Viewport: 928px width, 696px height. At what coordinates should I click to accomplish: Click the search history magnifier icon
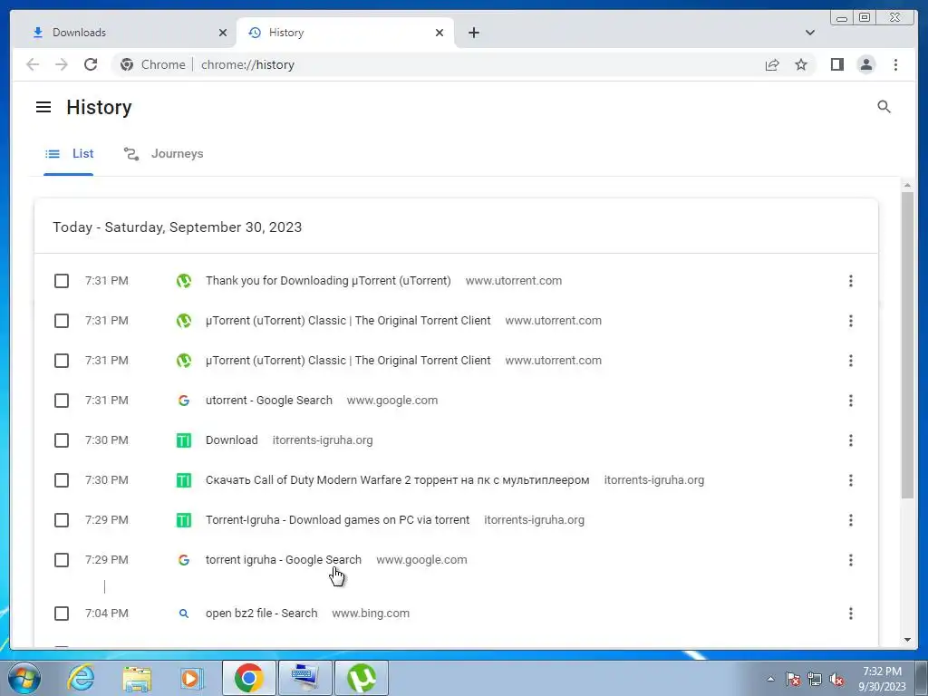coord(884,107)
